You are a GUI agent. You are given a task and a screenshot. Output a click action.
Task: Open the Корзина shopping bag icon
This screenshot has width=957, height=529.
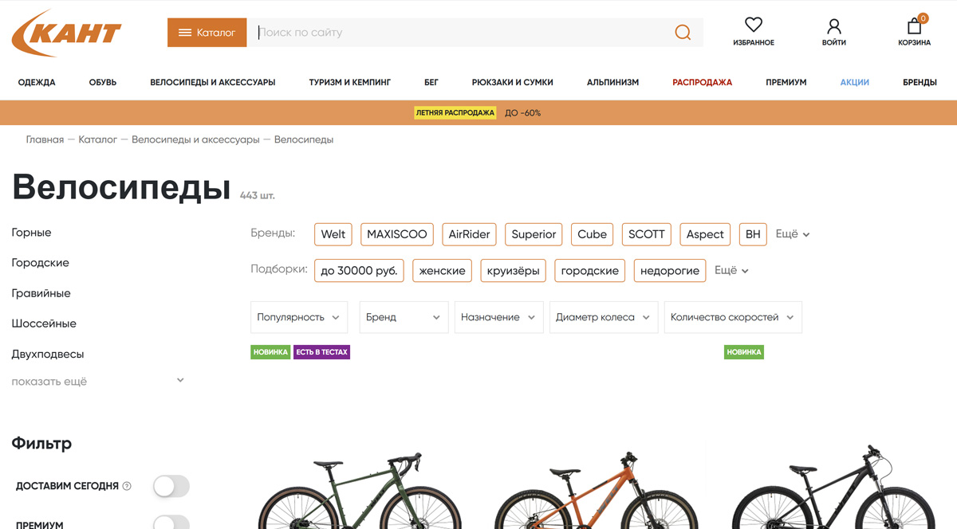(x=915, y=25)
